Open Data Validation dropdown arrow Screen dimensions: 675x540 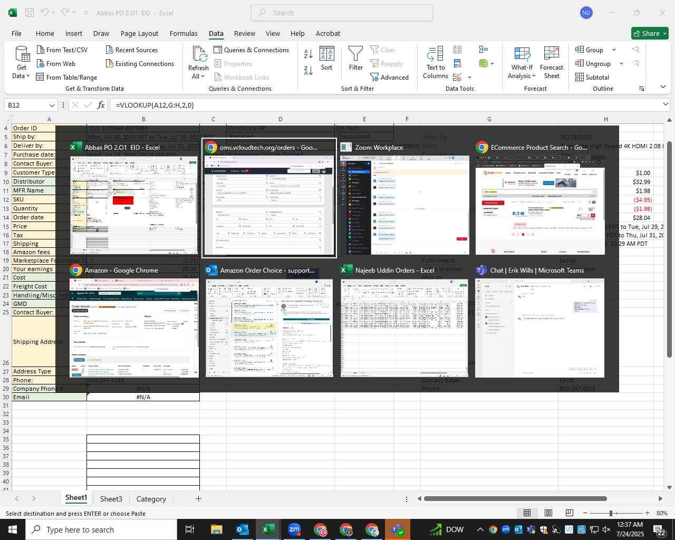pos(469,78)
